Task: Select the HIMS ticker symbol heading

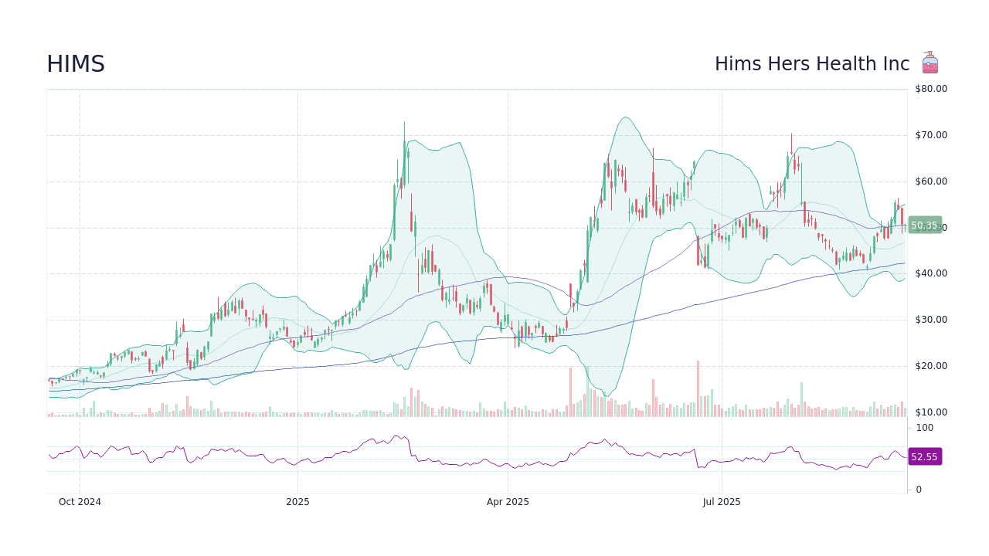Action: (76, 65)
